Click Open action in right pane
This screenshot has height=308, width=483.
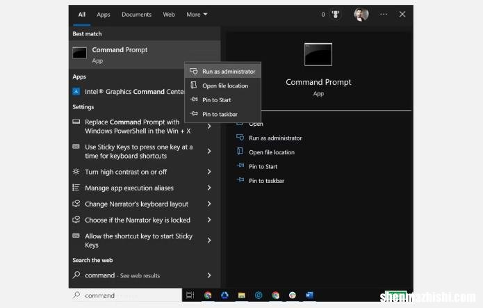[x=256, y=124]
